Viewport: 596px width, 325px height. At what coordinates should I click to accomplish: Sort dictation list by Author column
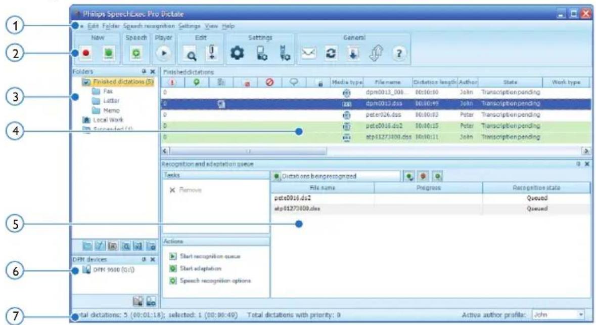[x=468, y=82]
